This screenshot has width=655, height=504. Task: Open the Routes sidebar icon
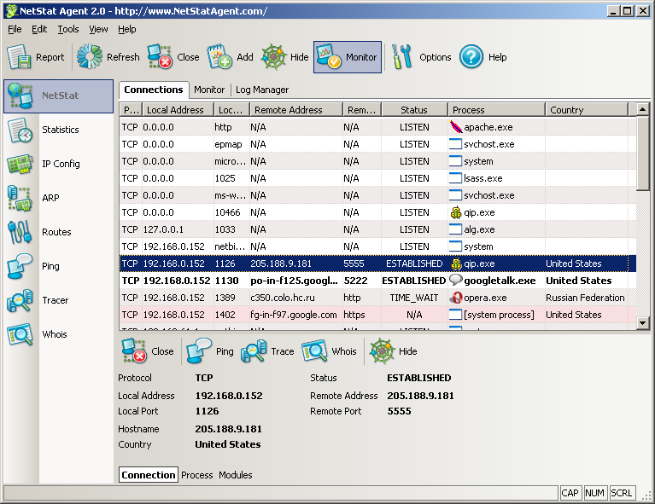[20, 232]
